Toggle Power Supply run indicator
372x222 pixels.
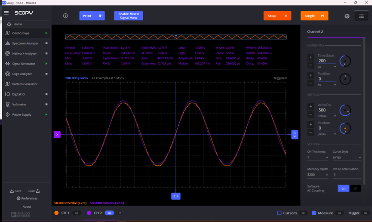pyautogui.click(x=46, y=114)
